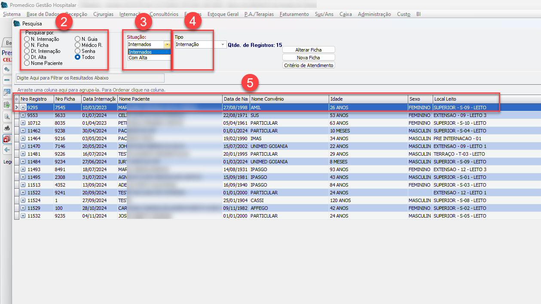Expand row of registro 9553
Image resolution: width=541 pixels, height=304 pixels.
23,115
